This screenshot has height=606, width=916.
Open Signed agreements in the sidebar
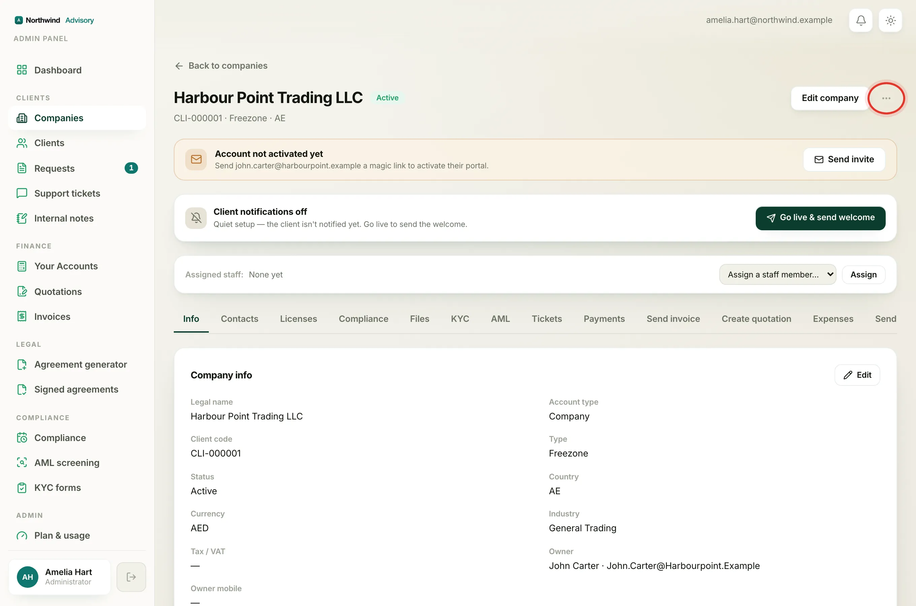pos(77,389)
